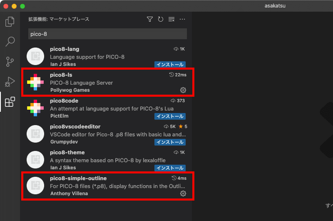Viewport: 333px width, 221px height.
Task: Select the pico8code extension title
Action: 64,101
